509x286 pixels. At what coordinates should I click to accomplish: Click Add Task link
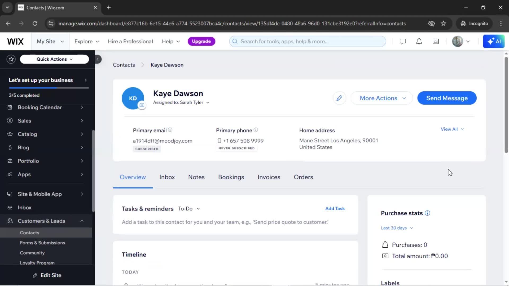click(335, 209)
